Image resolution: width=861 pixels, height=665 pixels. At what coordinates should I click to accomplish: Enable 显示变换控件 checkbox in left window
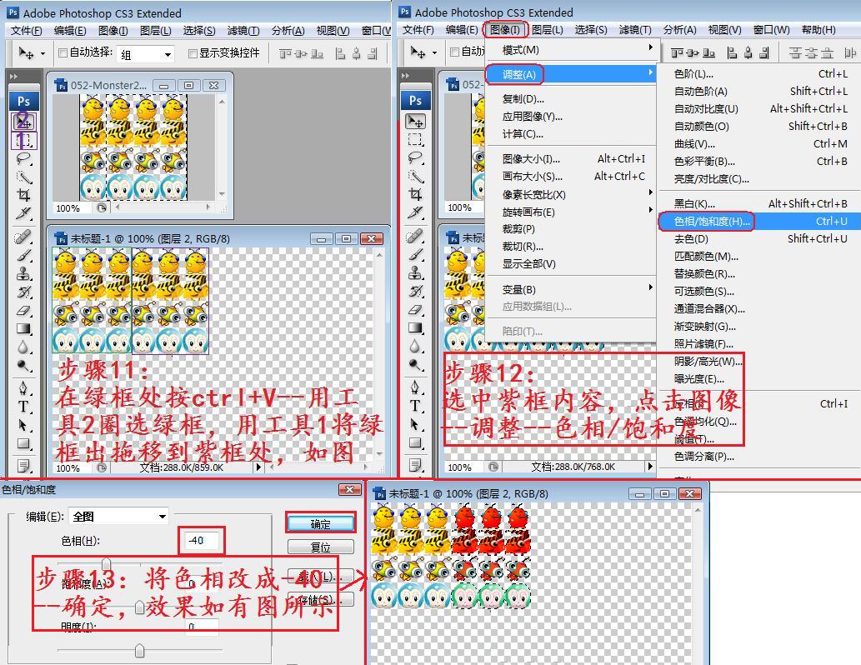[193, 53]
